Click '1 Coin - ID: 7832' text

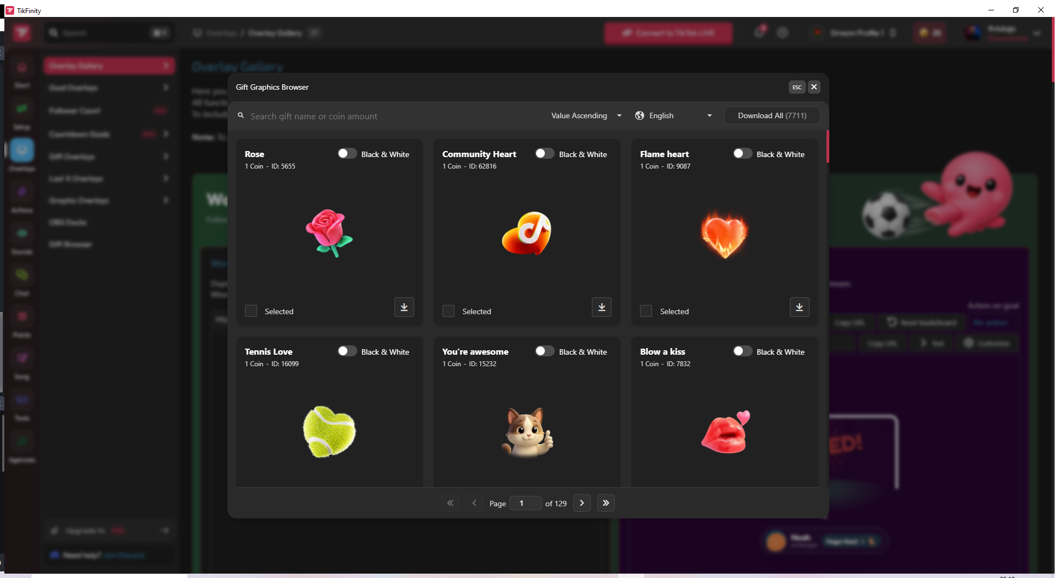(665, 364)
